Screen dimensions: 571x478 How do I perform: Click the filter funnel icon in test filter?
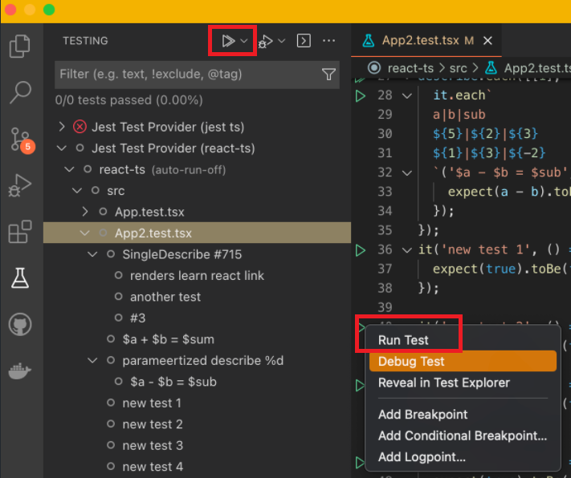(328, 75)
